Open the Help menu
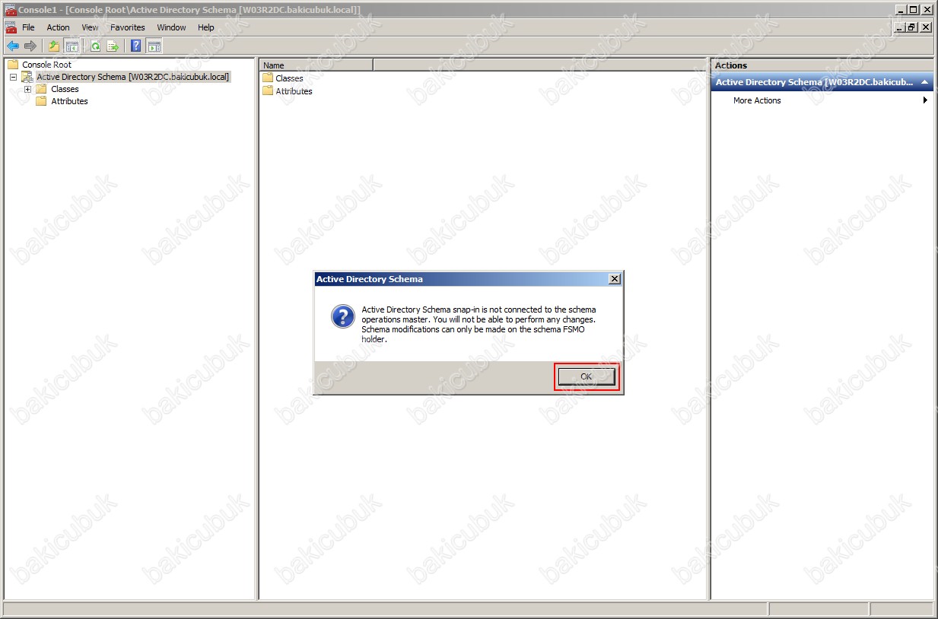 point(206,27)
